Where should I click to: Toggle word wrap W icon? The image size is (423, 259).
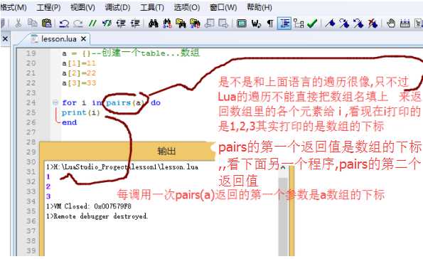[x=256, y=23]
